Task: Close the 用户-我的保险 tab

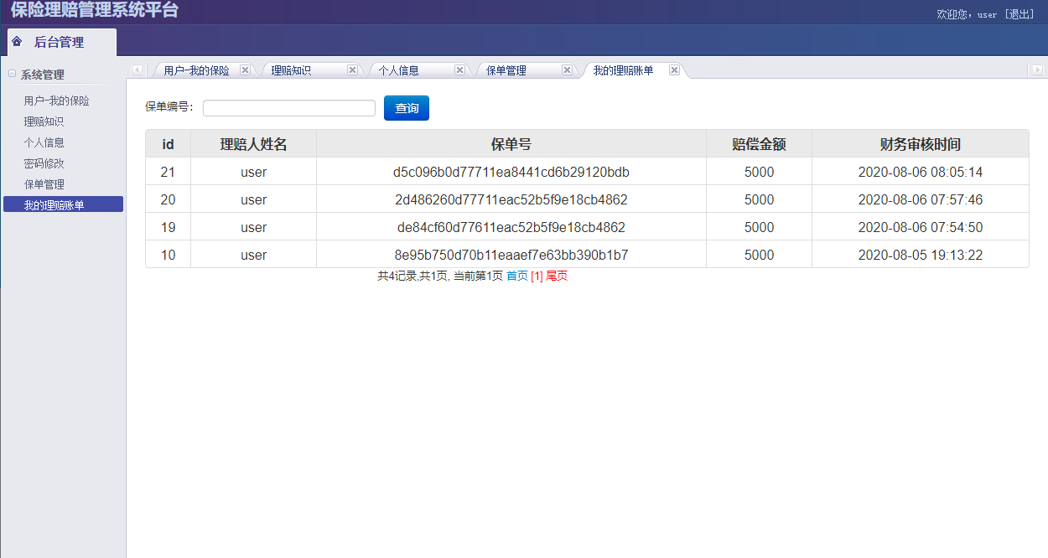Action: point(245,70)
